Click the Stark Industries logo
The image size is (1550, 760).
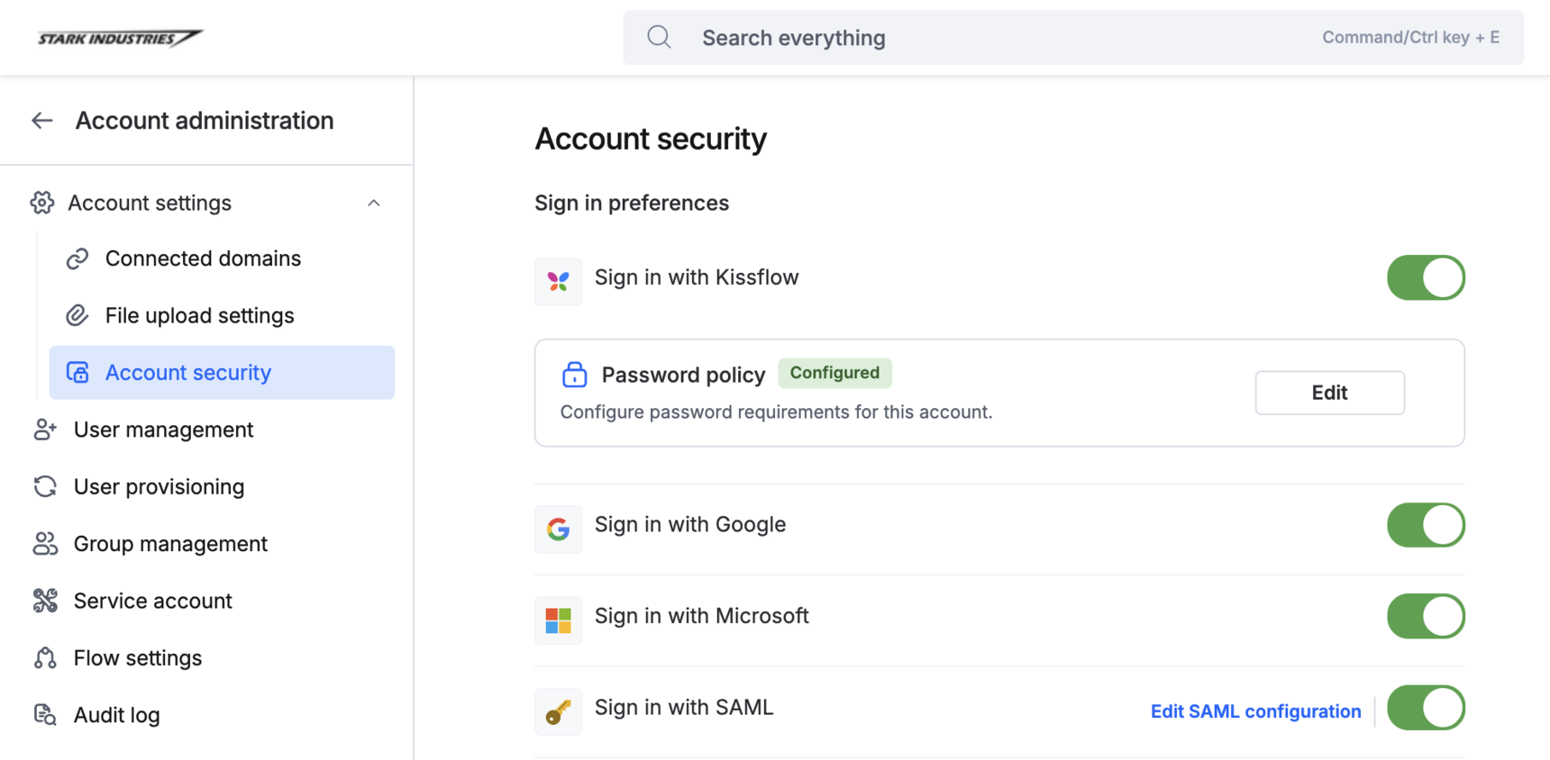[120, 38]
